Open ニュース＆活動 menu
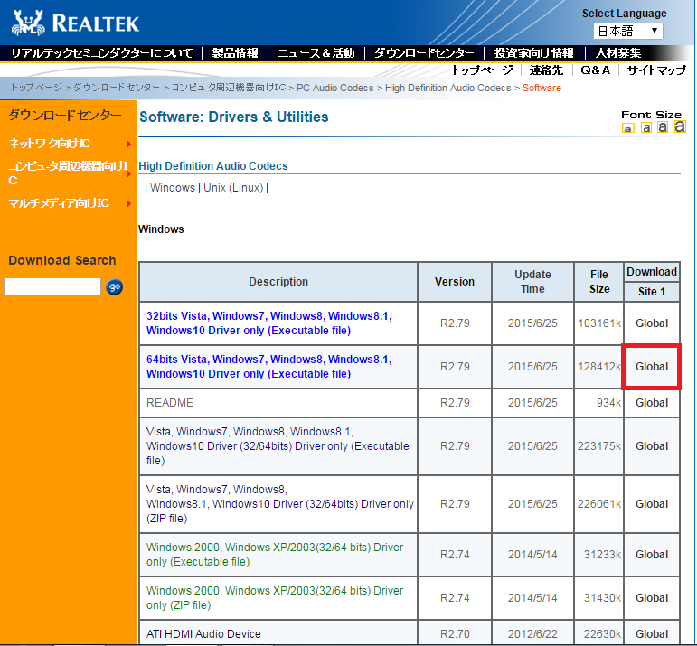Screen dimensions: 697x646 (x=316, y=53)
